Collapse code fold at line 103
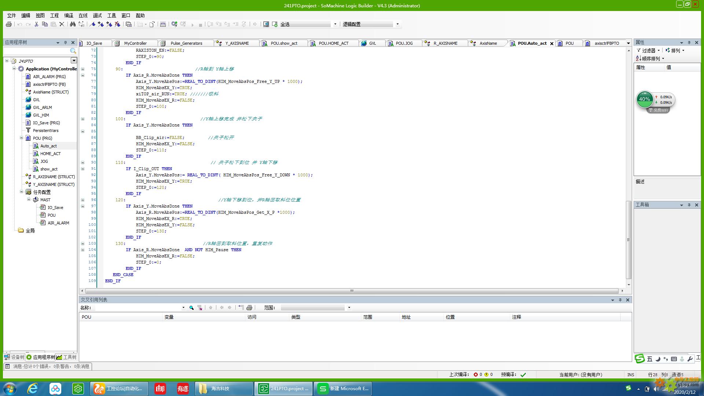This screenshot has height=396, width=704. coord(82,243)
